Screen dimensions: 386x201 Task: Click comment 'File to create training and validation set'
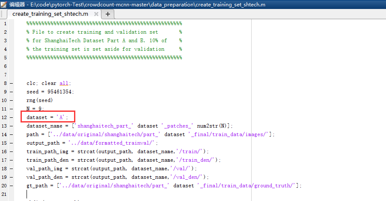(95, 32)
